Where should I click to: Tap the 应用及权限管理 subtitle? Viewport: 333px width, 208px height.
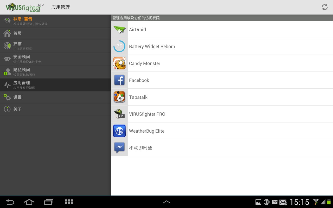pos(24,88)
